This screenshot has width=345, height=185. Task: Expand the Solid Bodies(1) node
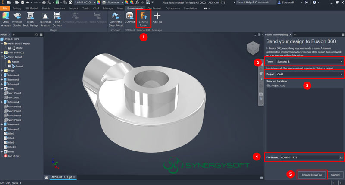click(x=2, y=53)
